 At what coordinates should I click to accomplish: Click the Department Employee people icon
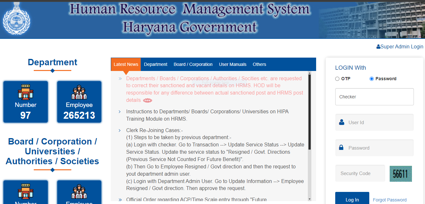79,92
